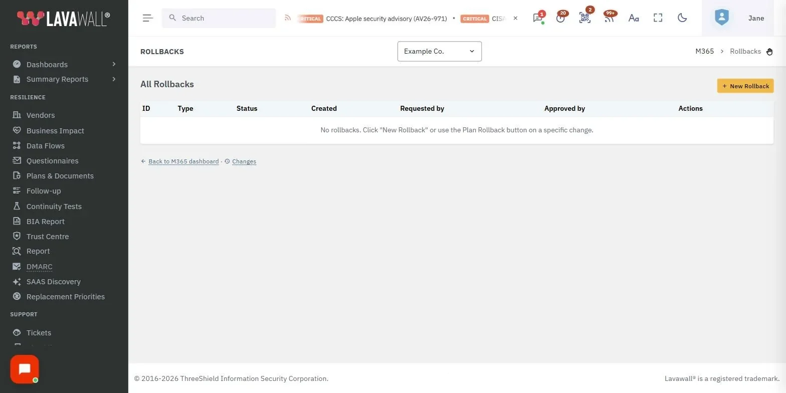The image size is (786, 393).
Task: Dismiss the news ticker with the X
Action: click(x=515, y=18)
